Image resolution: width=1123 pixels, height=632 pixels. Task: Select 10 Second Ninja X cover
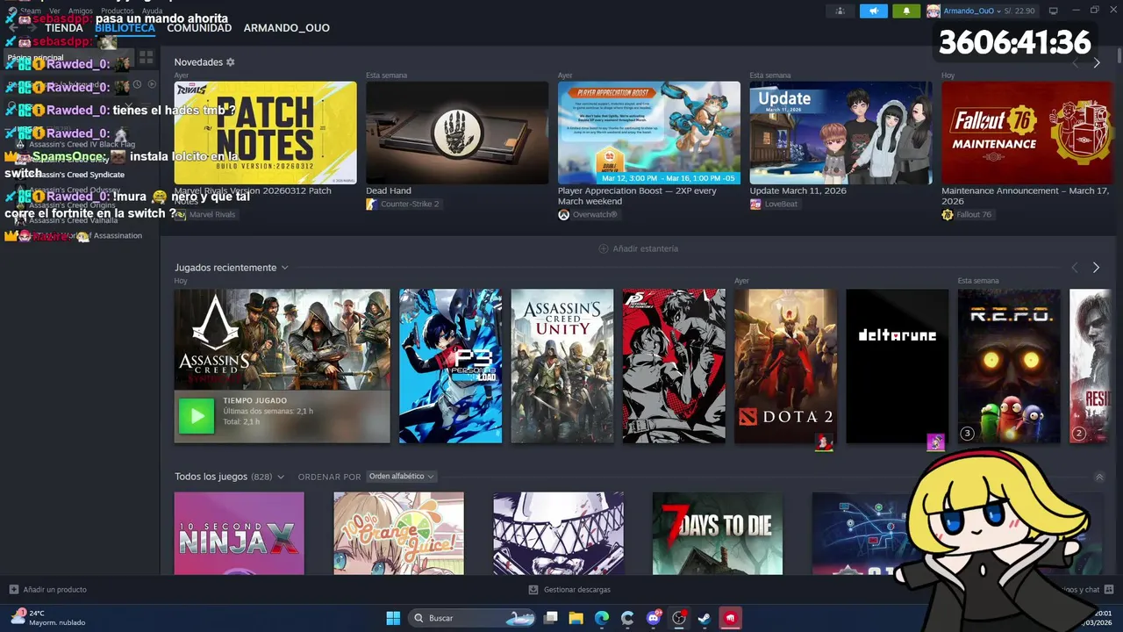pyautogui.click(x=239, y=534)
